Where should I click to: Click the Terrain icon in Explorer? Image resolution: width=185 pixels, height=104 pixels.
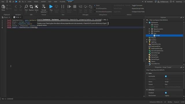pyautogui.click(x=152, y=27)
